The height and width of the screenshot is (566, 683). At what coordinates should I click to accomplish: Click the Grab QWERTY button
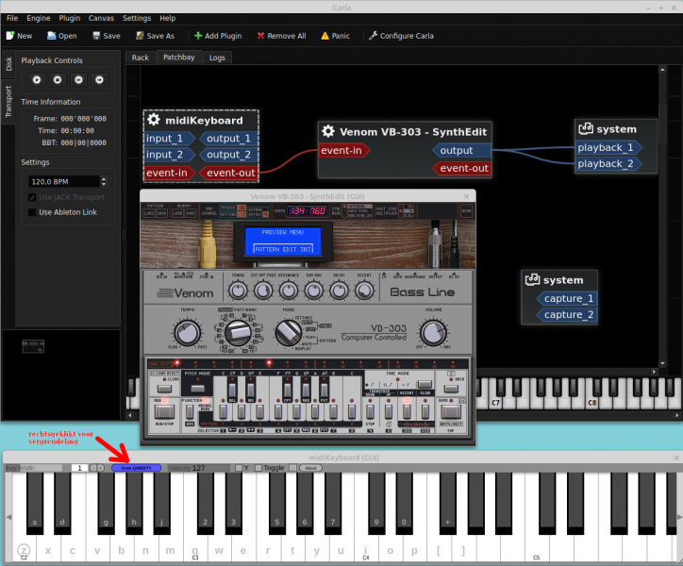click(x=137, y=468)
